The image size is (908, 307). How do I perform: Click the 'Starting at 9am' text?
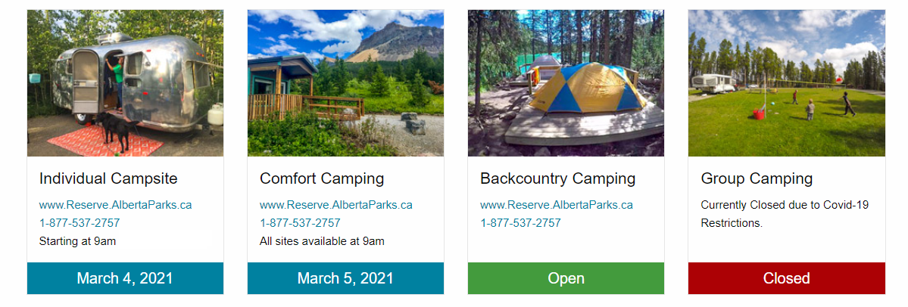[77, 241]
